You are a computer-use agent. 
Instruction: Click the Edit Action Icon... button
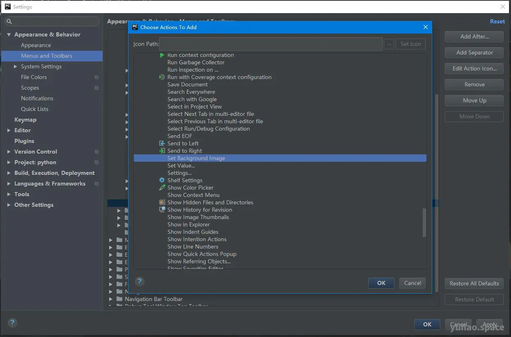(474, 68)
